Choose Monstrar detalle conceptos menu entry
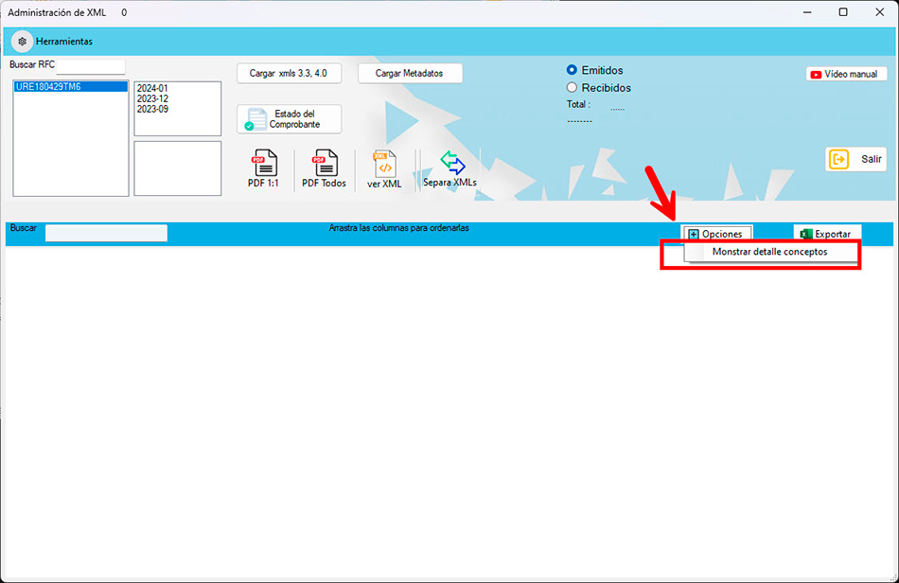This screenshot has width=899, height=583. (x=769, y=253)
